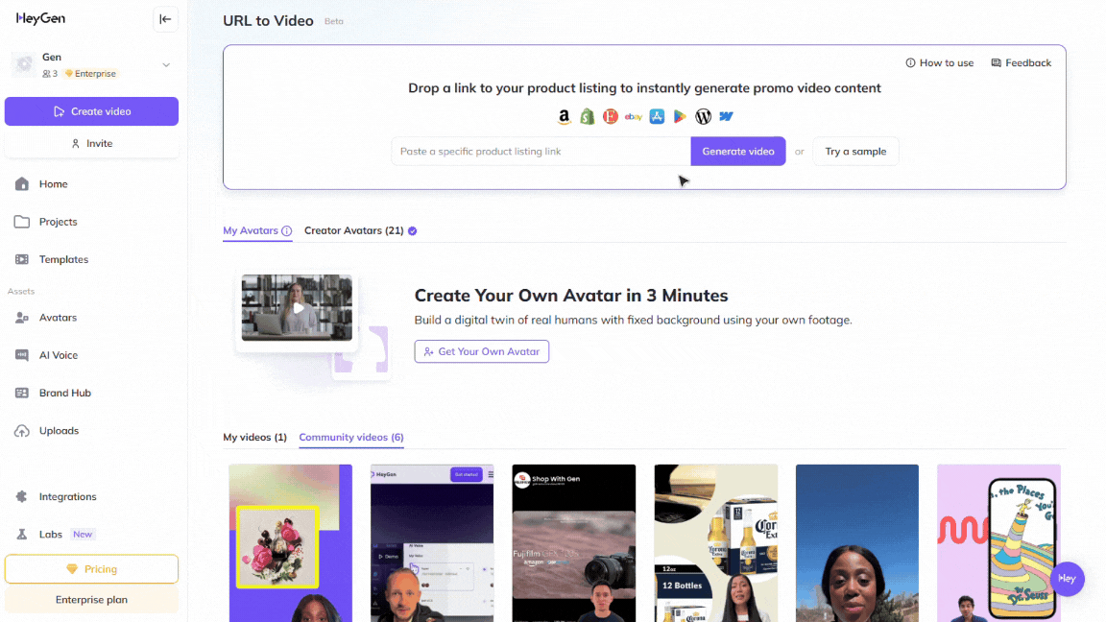Expand the Gen workspace dropdown
This screenshot has width=1106, height=622.
coord(166,65)
